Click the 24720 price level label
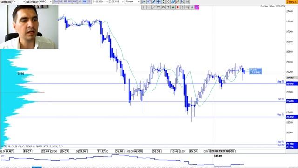Viewport: 298px width, 168px height. pyautogui.click(x=291, y=147)
